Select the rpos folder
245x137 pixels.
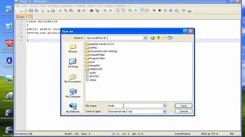point(90,62)
